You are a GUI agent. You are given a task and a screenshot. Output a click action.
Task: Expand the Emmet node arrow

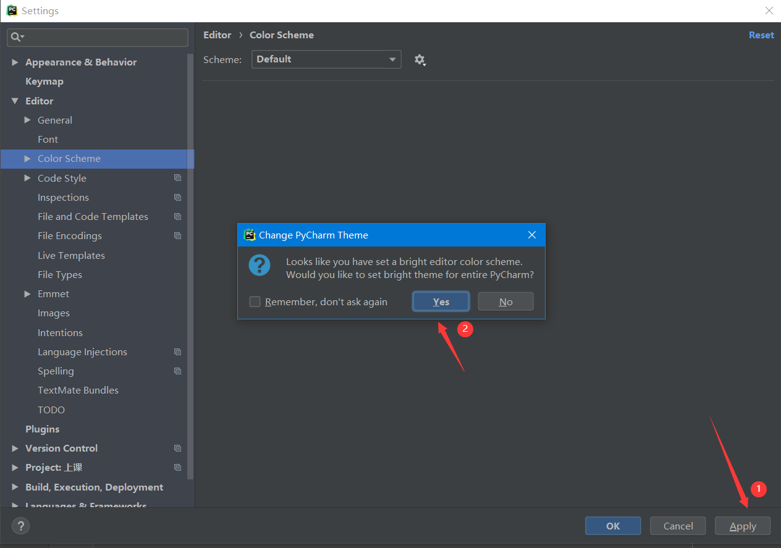pos(27,294)
